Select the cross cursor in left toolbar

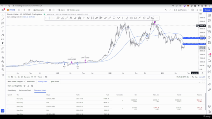tap(3, 15)
